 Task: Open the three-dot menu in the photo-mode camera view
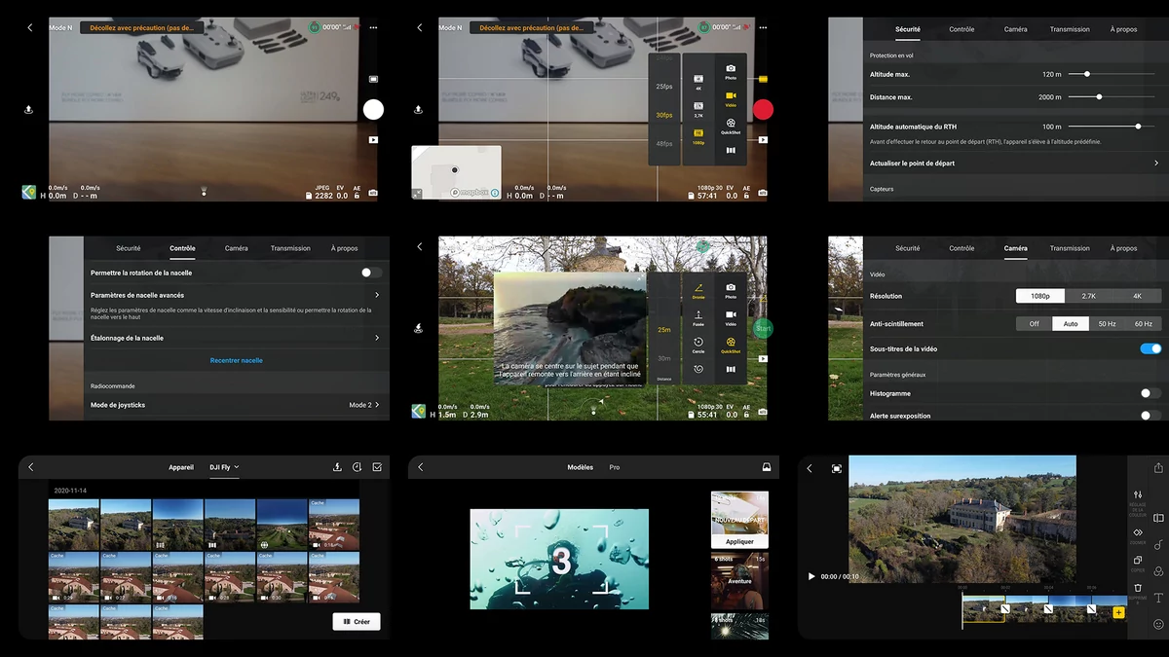(x=373, y=28)
